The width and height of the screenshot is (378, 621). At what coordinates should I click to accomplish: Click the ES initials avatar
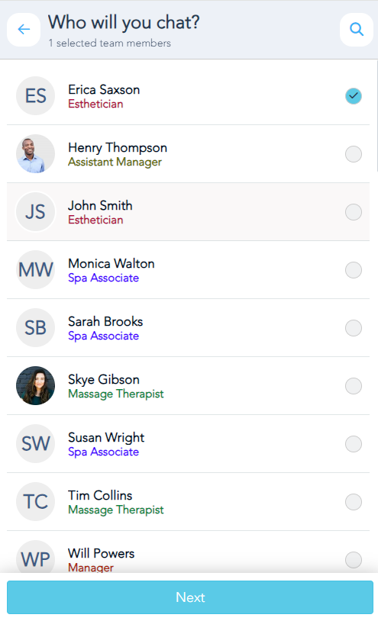pyautogui.click(x=35, y=96)
